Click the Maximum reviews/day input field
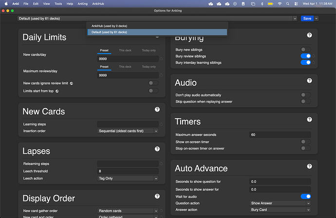Viewport: 336px width, 218px height. click(x=128, y=75)
